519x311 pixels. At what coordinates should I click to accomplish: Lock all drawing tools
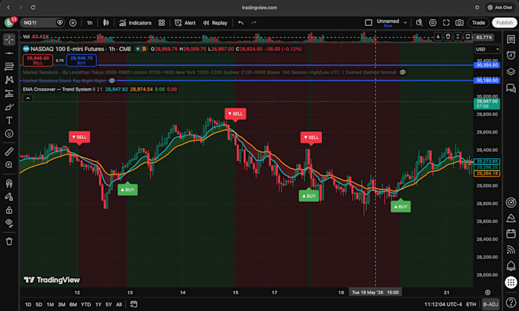click(9, 210)
